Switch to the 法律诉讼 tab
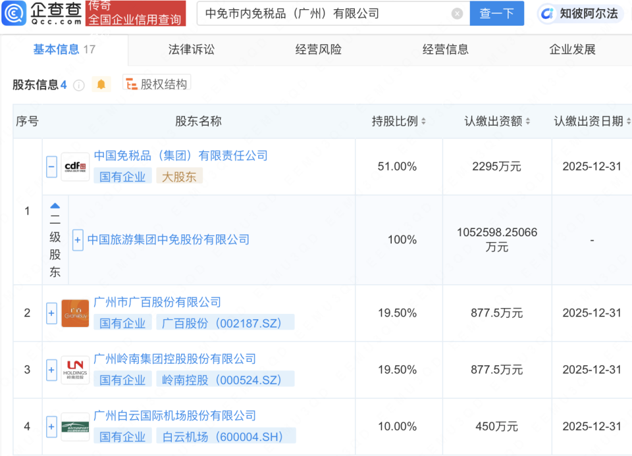The width and height of the screenshot is (632, 456). tap(190, 49)
